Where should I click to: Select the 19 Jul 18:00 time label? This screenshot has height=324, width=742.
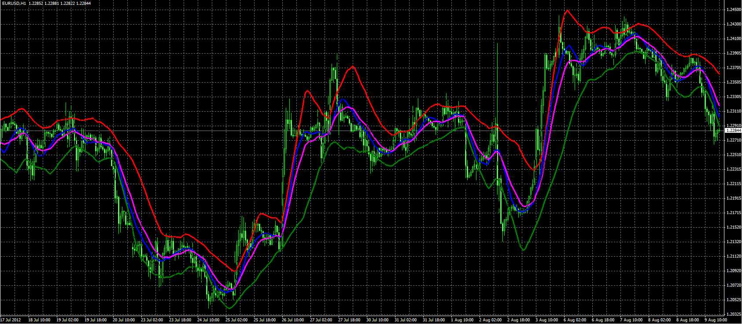[x=96, y=320]
